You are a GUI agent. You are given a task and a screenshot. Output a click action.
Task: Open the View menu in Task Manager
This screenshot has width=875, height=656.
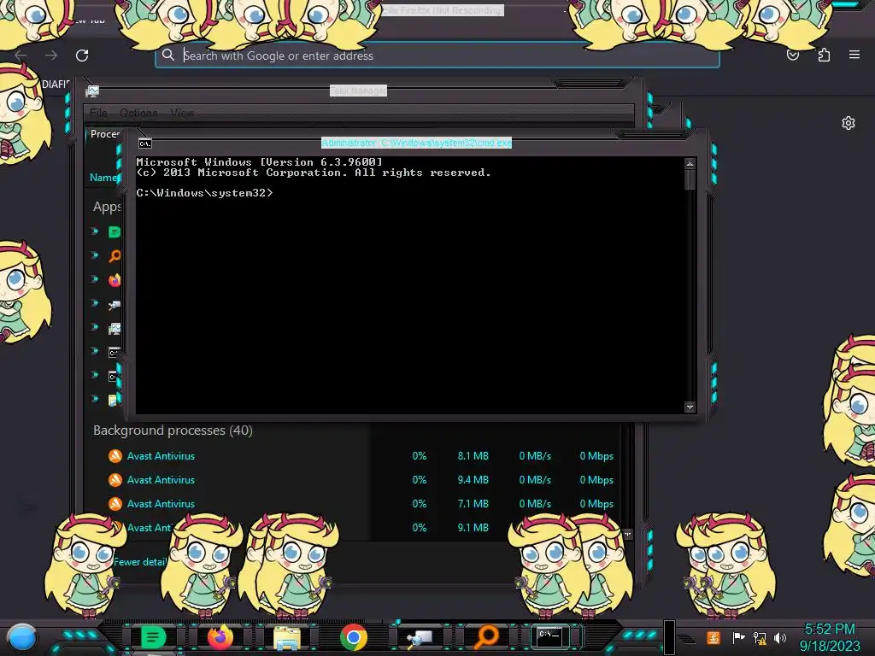(x=182, y=113)
